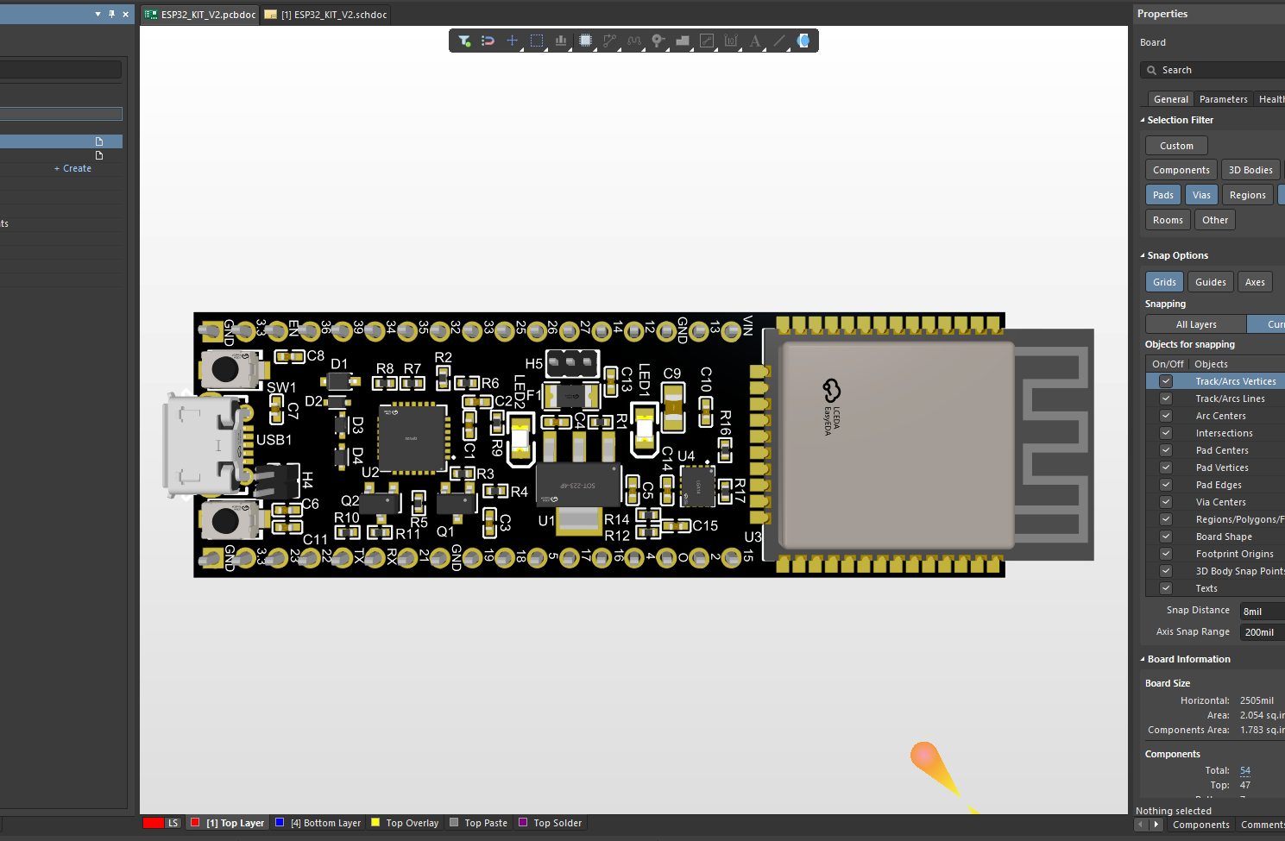Collapse the Snap Options section
Viewport: 1285px width, 841px height.
click(1143, 255)
